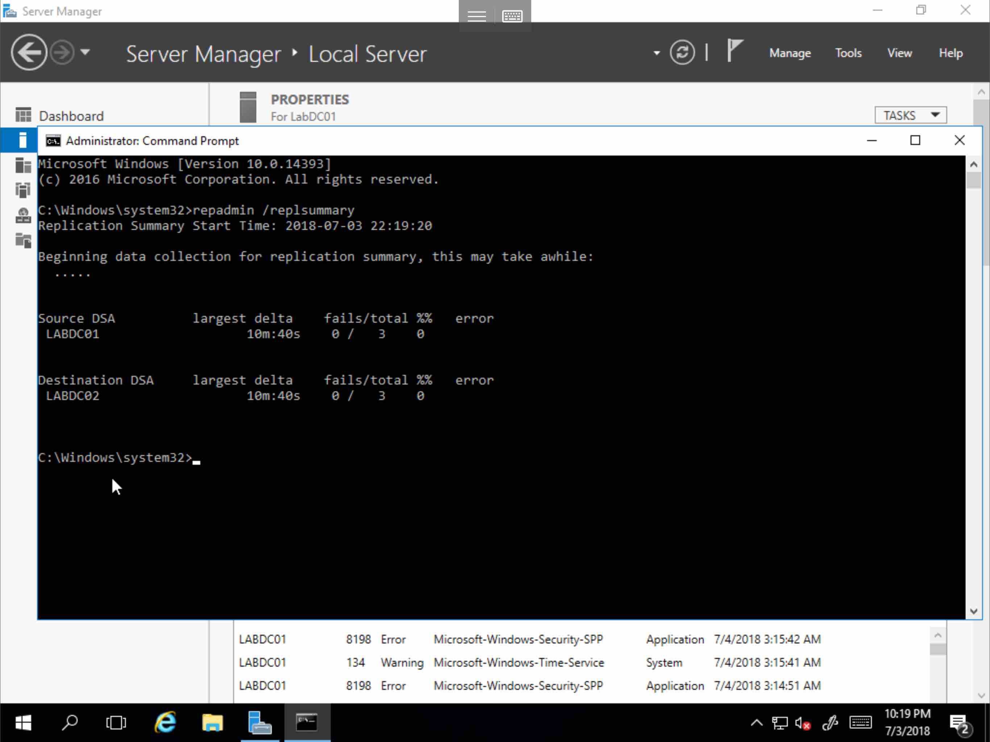The width and height of the screenshot is (990, 742).
Task: Open the Manage menu
Action: [790, 53]
